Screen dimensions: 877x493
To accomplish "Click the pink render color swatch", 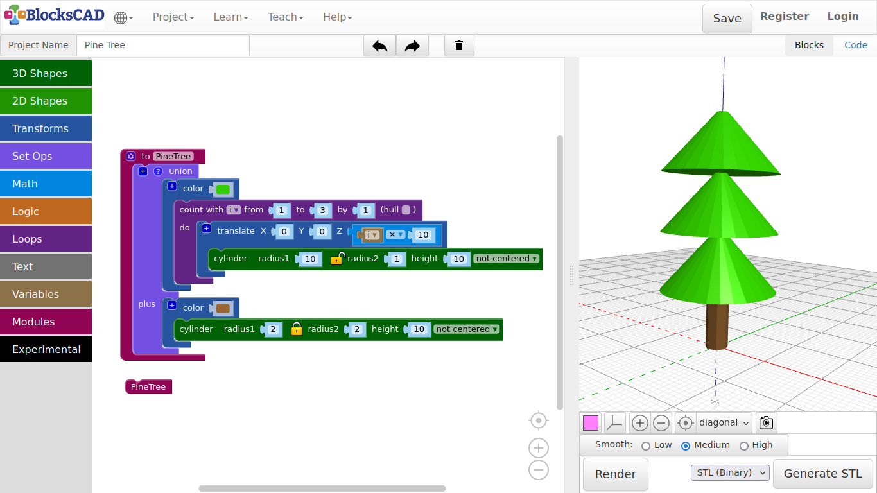I will [x=591, y=423].
